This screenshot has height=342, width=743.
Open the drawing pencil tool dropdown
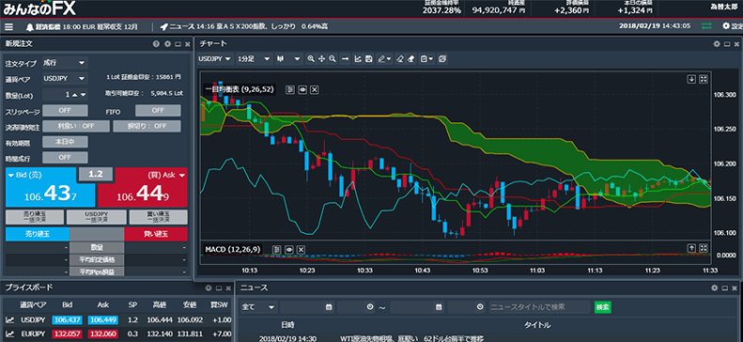384,59
